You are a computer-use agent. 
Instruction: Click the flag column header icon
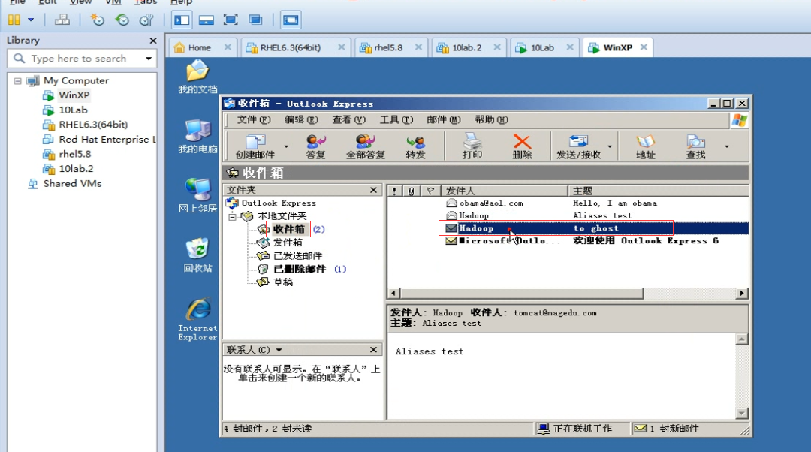pos(430,191)
